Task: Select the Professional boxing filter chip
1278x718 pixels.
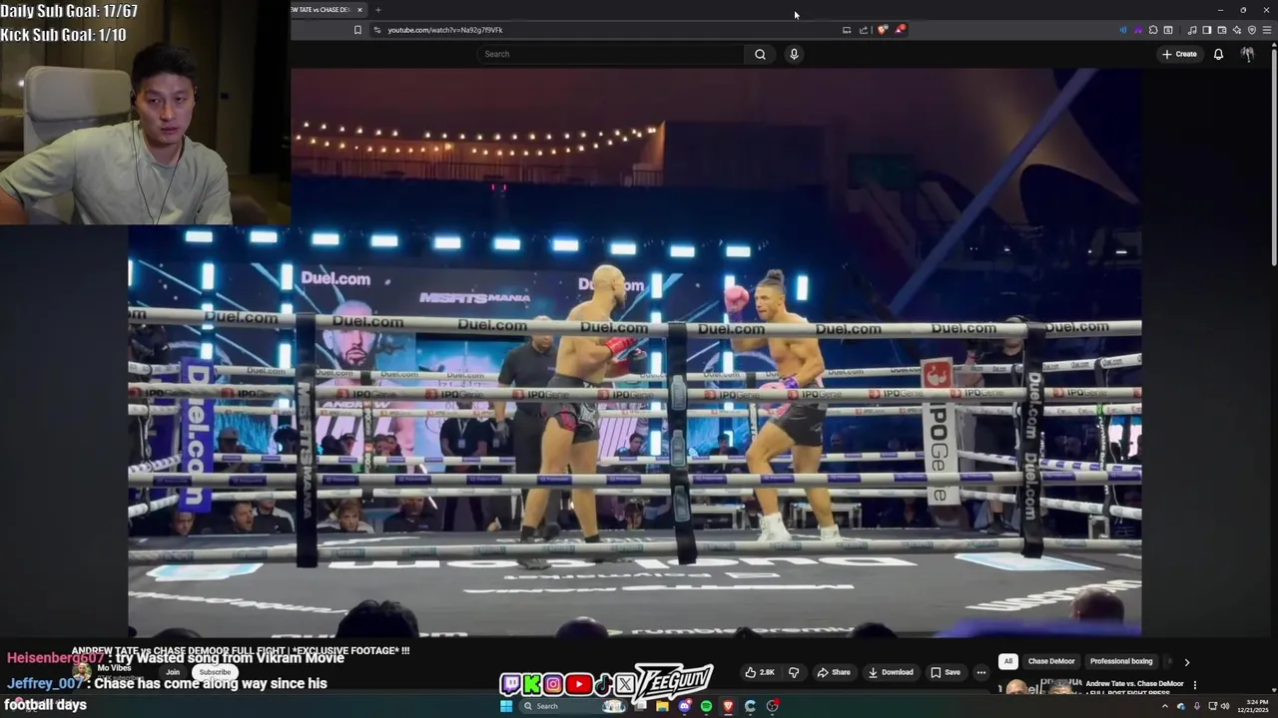Action: pyautogui.click(x=1121, y=661)
